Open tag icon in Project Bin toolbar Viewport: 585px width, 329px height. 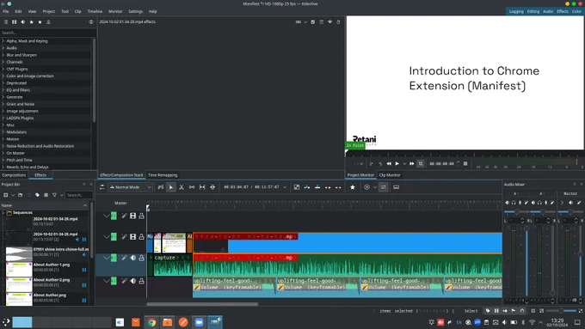coord(37,195)
